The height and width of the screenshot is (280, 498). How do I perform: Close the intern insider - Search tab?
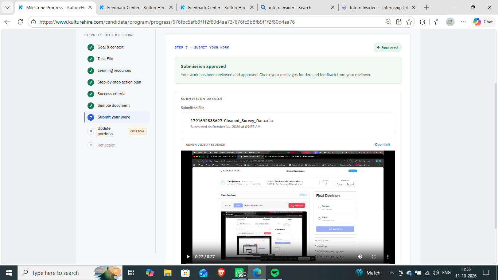pos(332,7)
